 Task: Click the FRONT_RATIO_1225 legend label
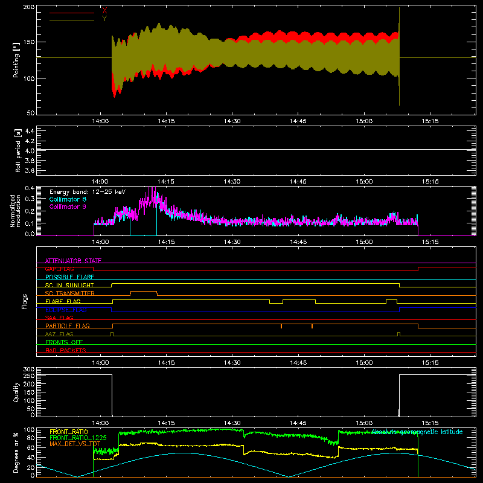pos(78,438)
